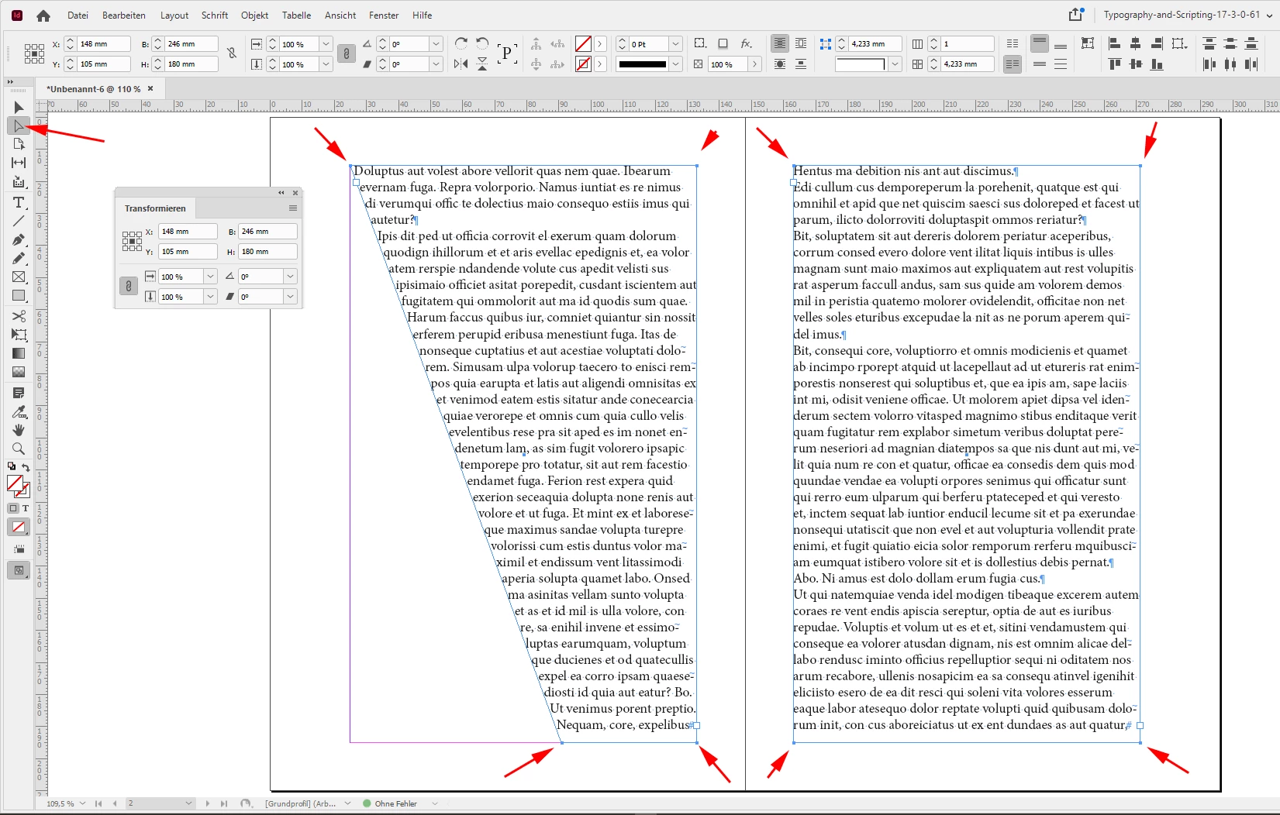Select the Free Transform tool

tap(19, 335)
